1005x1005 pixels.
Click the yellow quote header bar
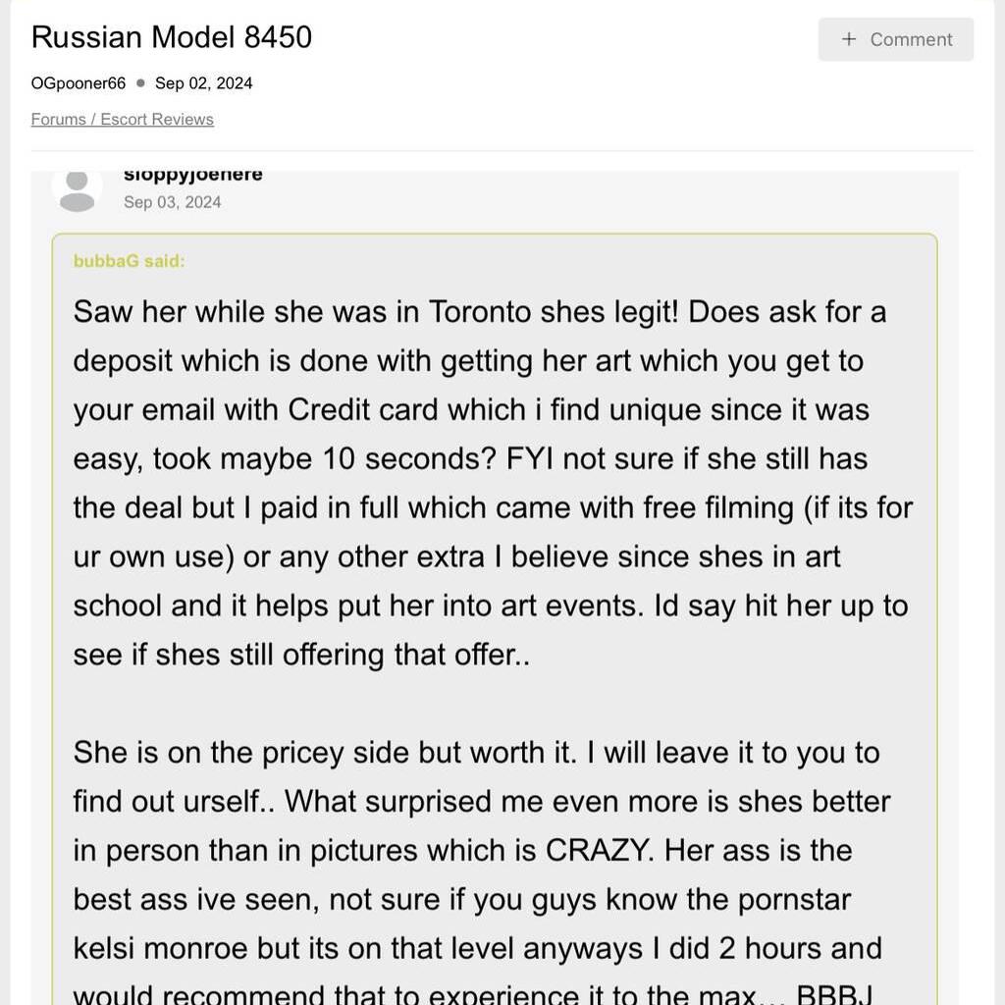coord(129,261)
